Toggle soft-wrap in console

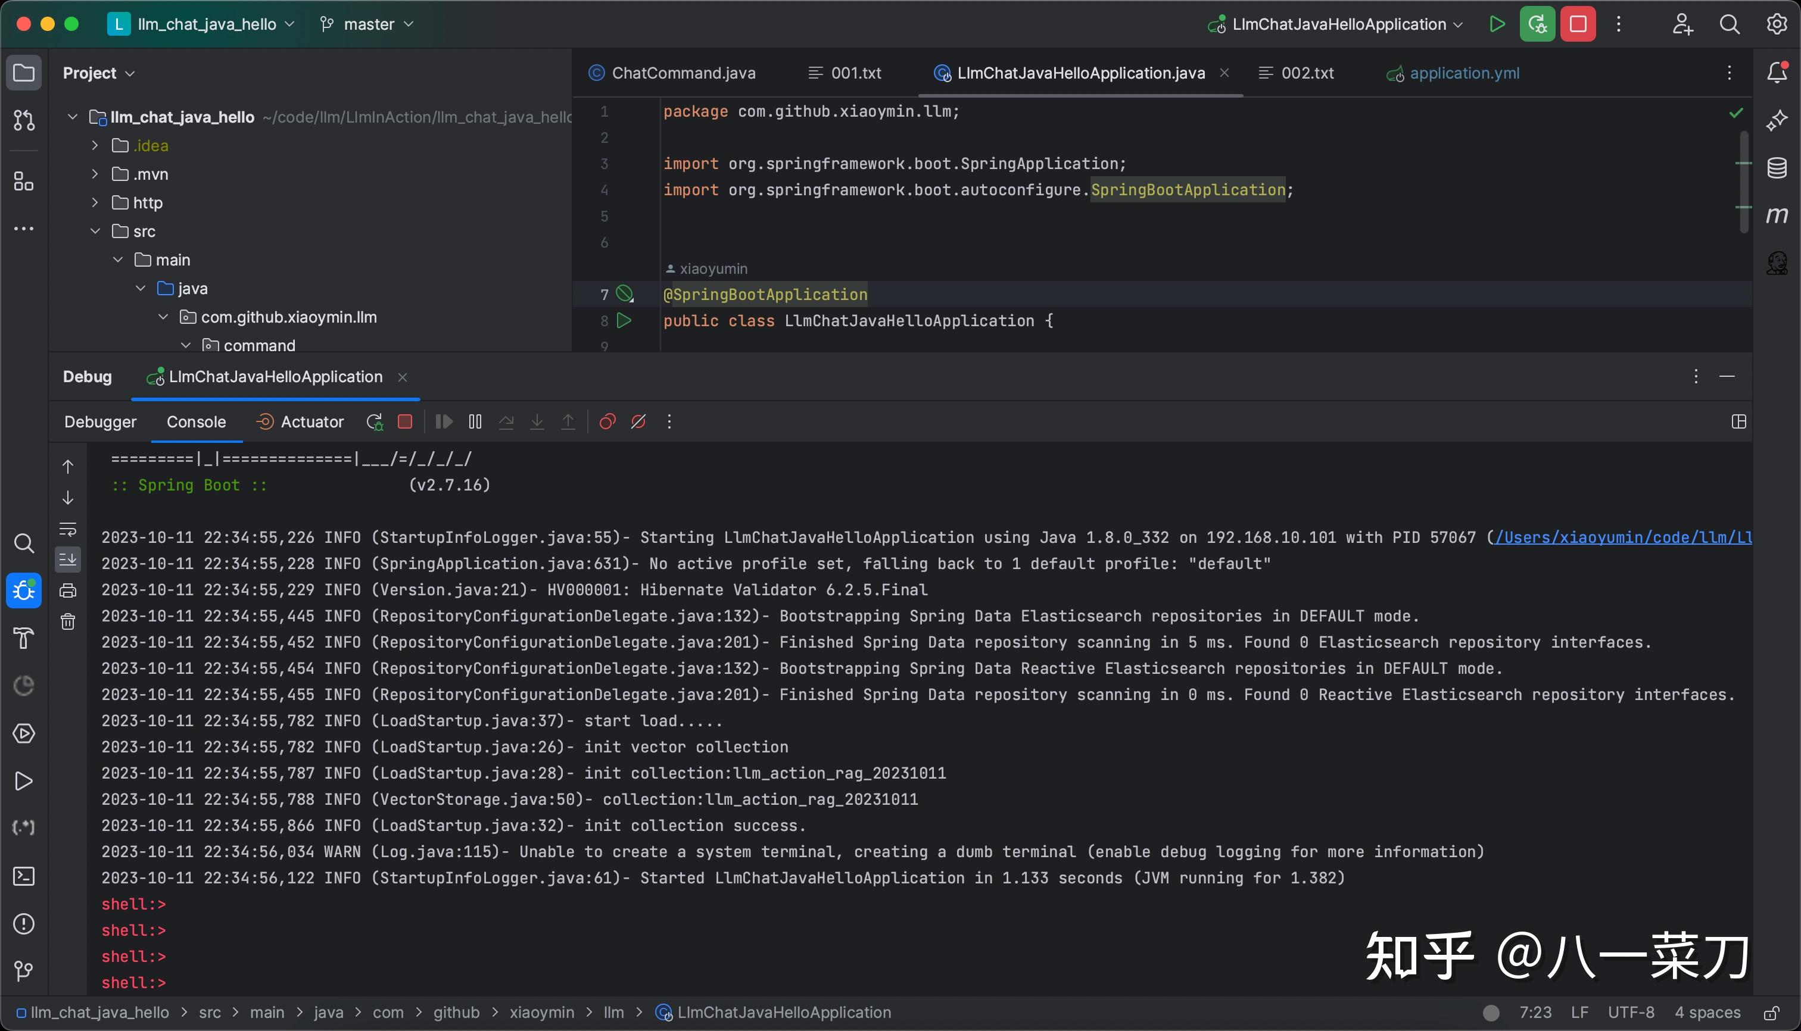68,529
